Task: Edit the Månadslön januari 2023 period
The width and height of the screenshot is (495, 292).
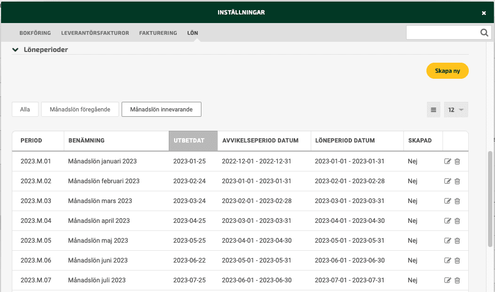Action: [447, 161]
